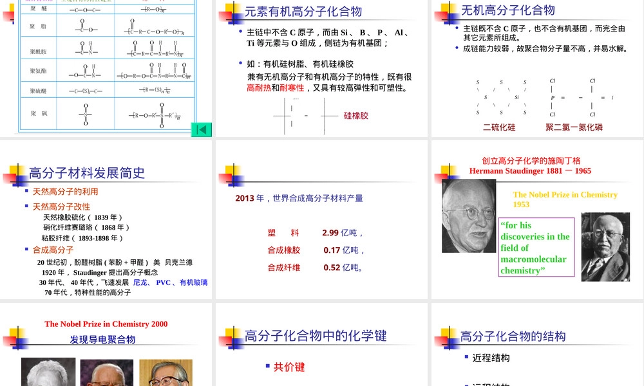The height and width of the screenshot is (386, 644).
Task: Click the 聚 醚 row label in the table
Action: pos(39,8)
